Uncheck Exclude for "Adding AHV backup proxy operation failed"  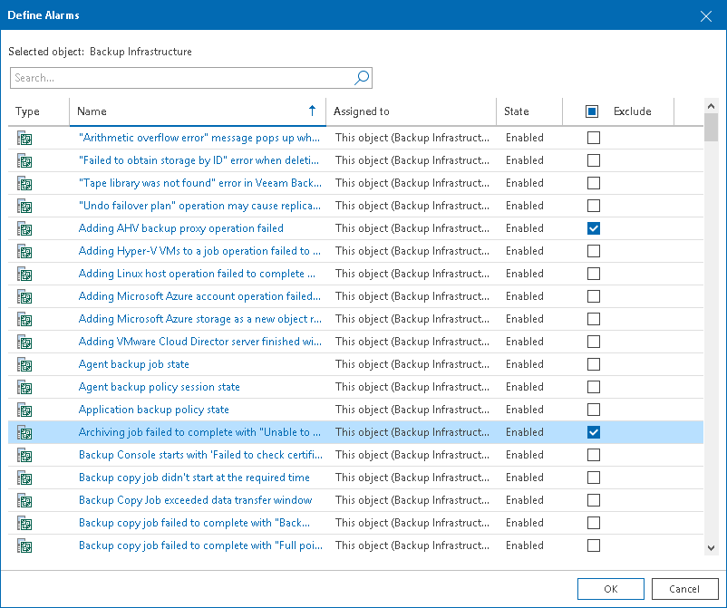point(594,228)
